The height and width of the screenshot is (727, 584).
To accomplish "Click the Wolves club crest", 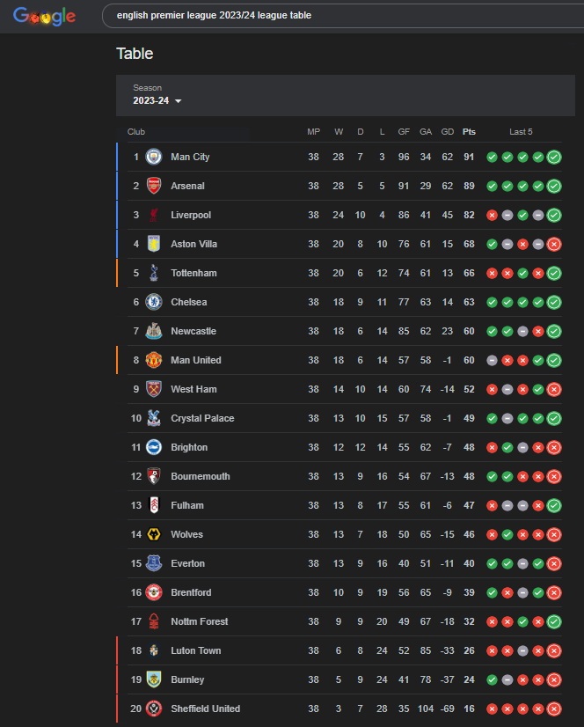I will (154, 534).
